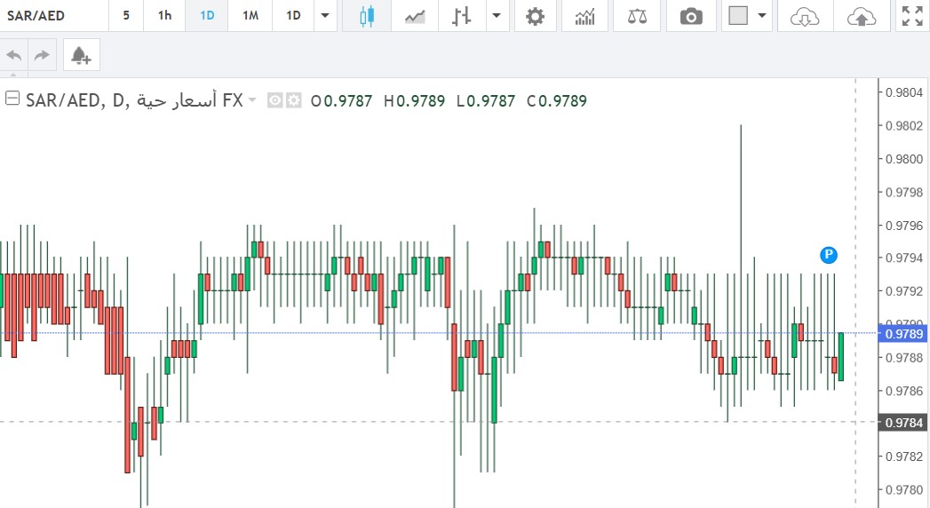Choose the 1M interval
The width and height of the screenshot is (930, 508).
click(250, 15)
